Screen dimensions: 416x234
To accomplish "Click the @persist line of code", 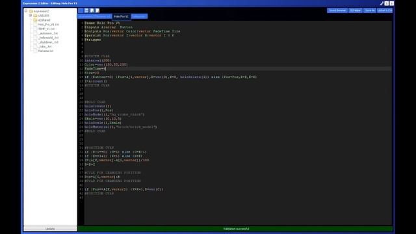I will coord(129,35).
